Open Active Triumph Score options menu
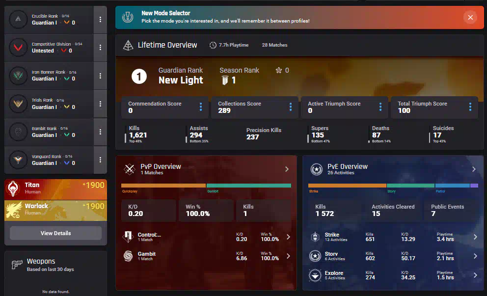Screen dimensions: 487x296 click(x=380, y=107)
